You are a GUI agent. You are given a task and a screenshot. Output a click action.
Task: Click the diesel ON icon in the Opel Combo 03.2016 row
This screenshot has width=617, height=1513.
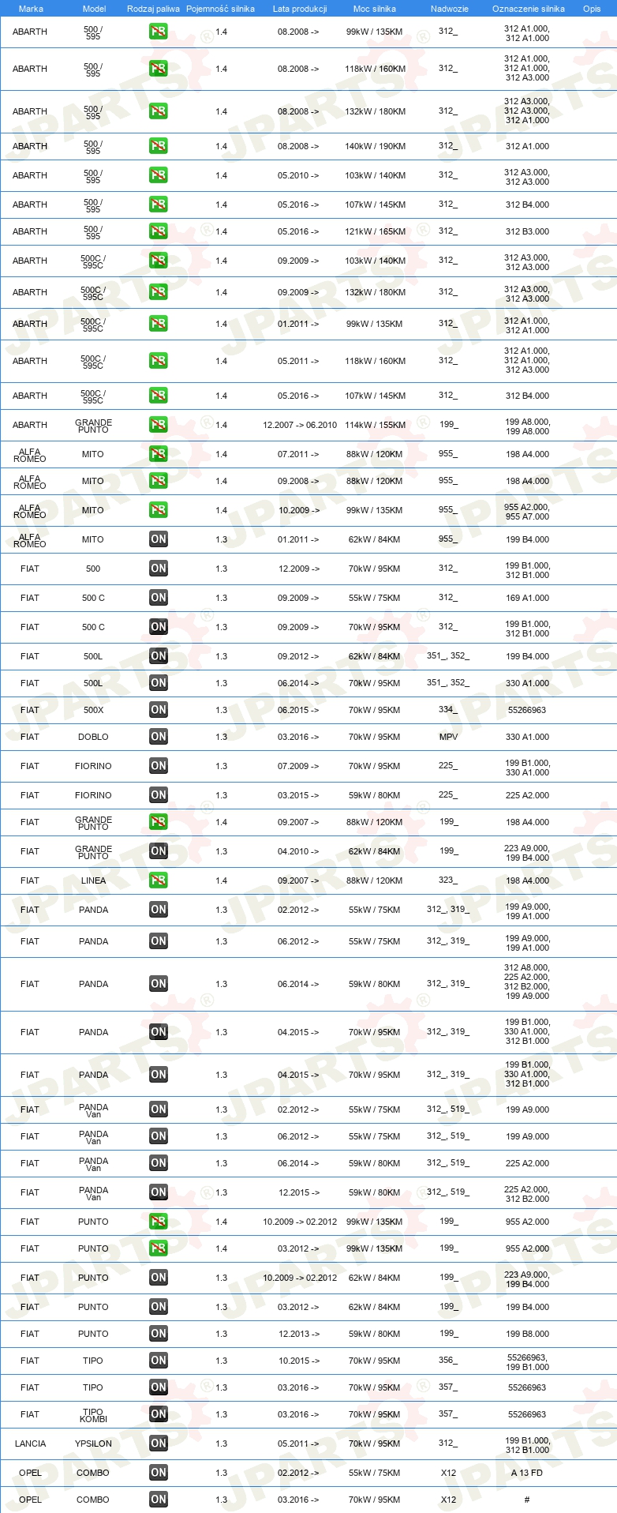pyautogui.click(x=159, y=1500)
